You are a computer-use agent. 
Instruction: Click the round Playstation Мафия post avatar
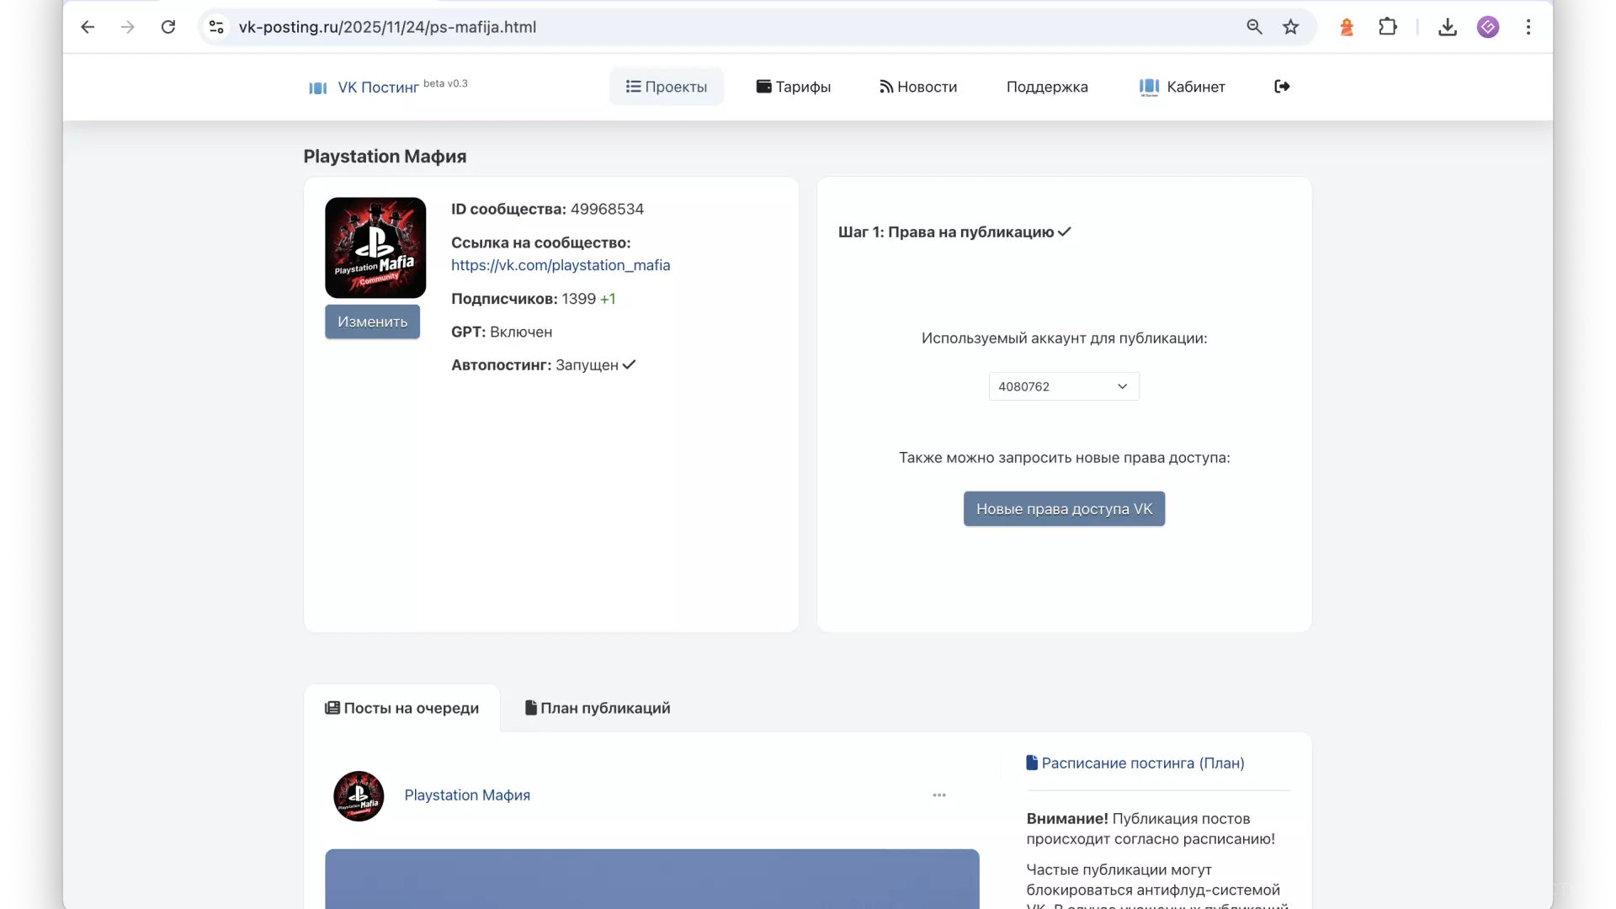359,795
